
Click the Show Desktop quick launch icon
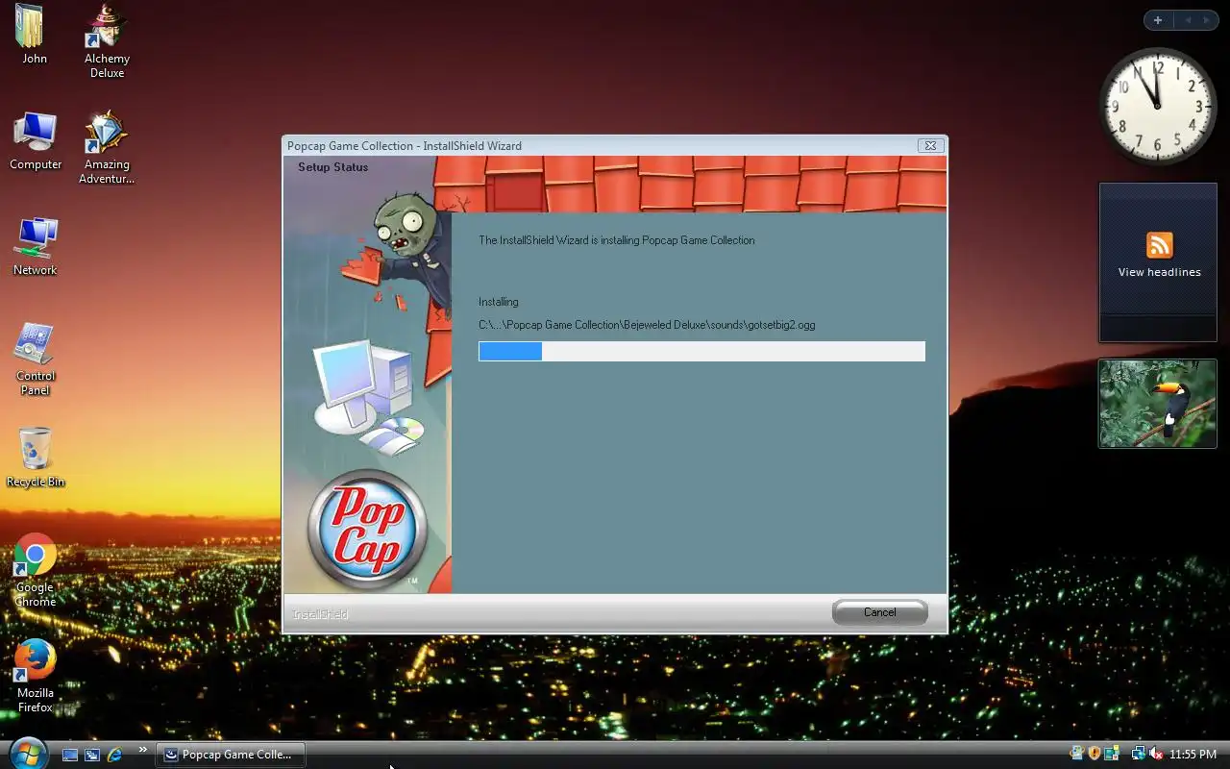pyautogui.click(x=70, y=755)
